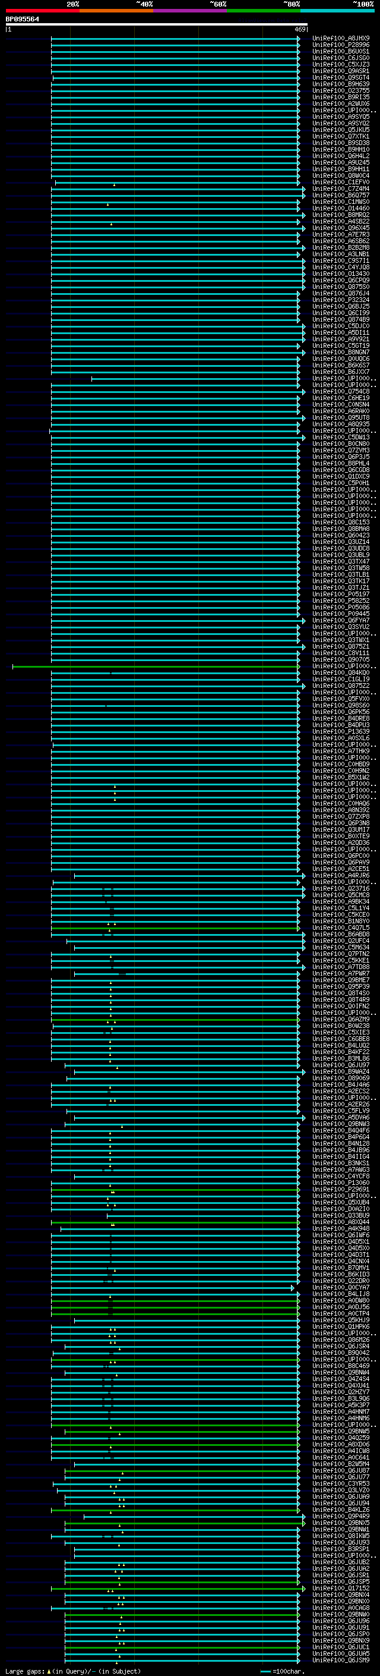Click the UniRef100_Q96X45 label
This screenshot has width=380, height=1676.
[341, 228]
